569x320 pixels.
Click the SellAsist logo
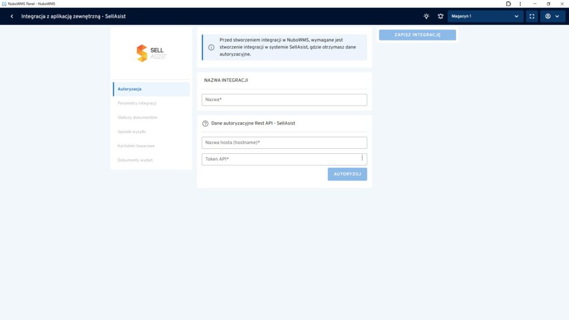coord(151,53)
